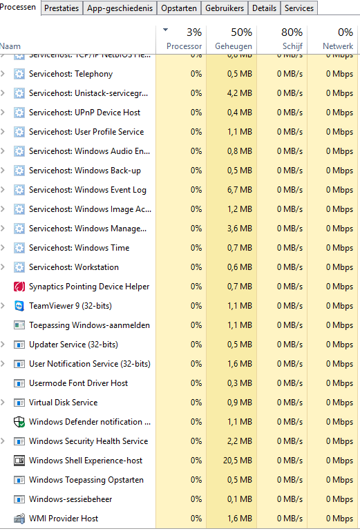This screenshot has width=360, height=531.
Task: Click the Windows Defender notification shield icon
Action: [19, 422]
